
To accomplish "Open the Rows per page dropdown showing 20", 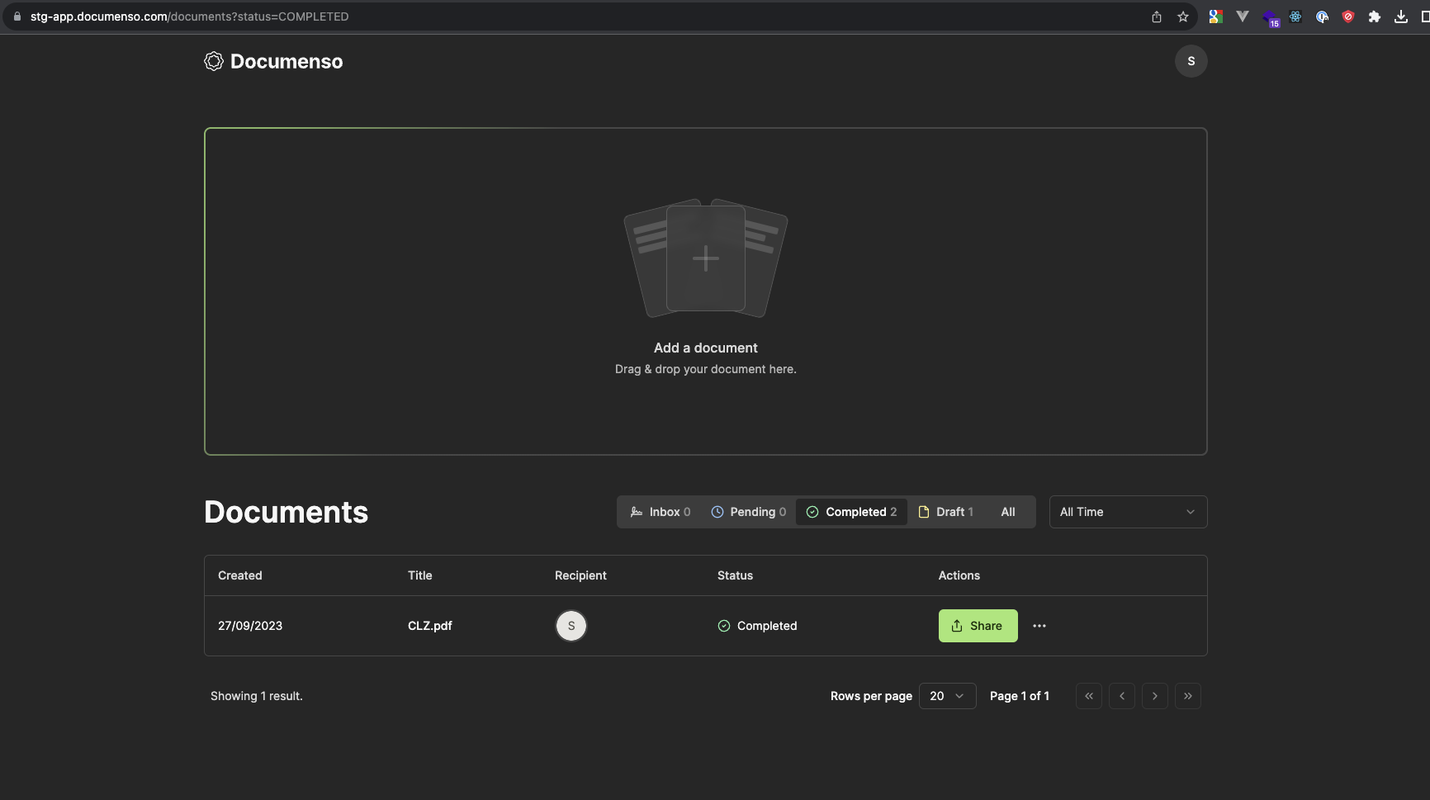I will click(x=947, y=696).
